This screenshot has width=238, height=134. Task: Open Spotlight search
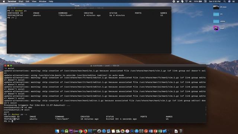[225, 1]
